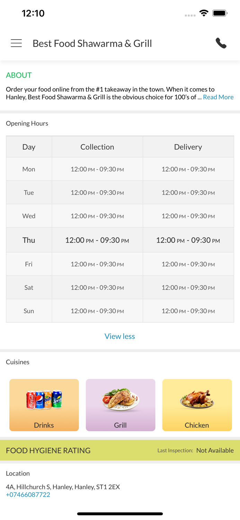Collapse opening hours with View less
Screen dimensions: 240x520
click(120, 336)
